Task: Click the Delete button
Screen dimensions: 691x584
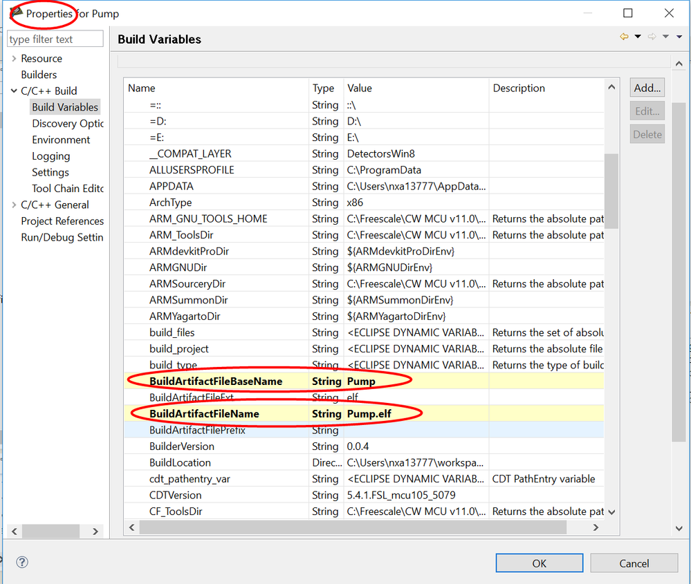Action: click(x=647, y=134)
